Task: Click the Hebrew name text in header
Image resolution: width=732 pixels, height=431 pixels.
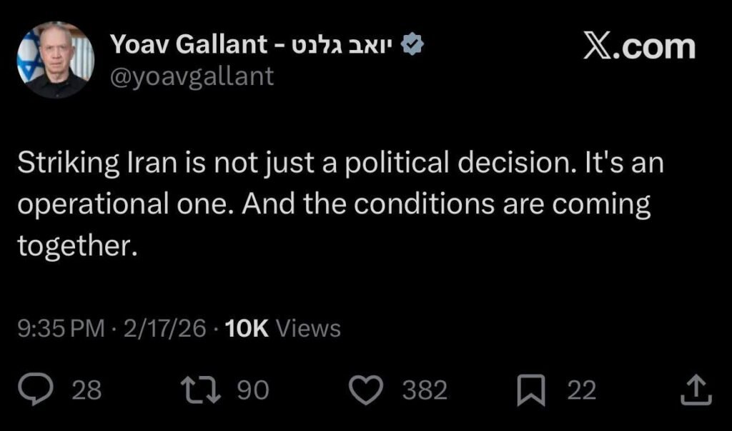Action: click(x=345, y=46)
